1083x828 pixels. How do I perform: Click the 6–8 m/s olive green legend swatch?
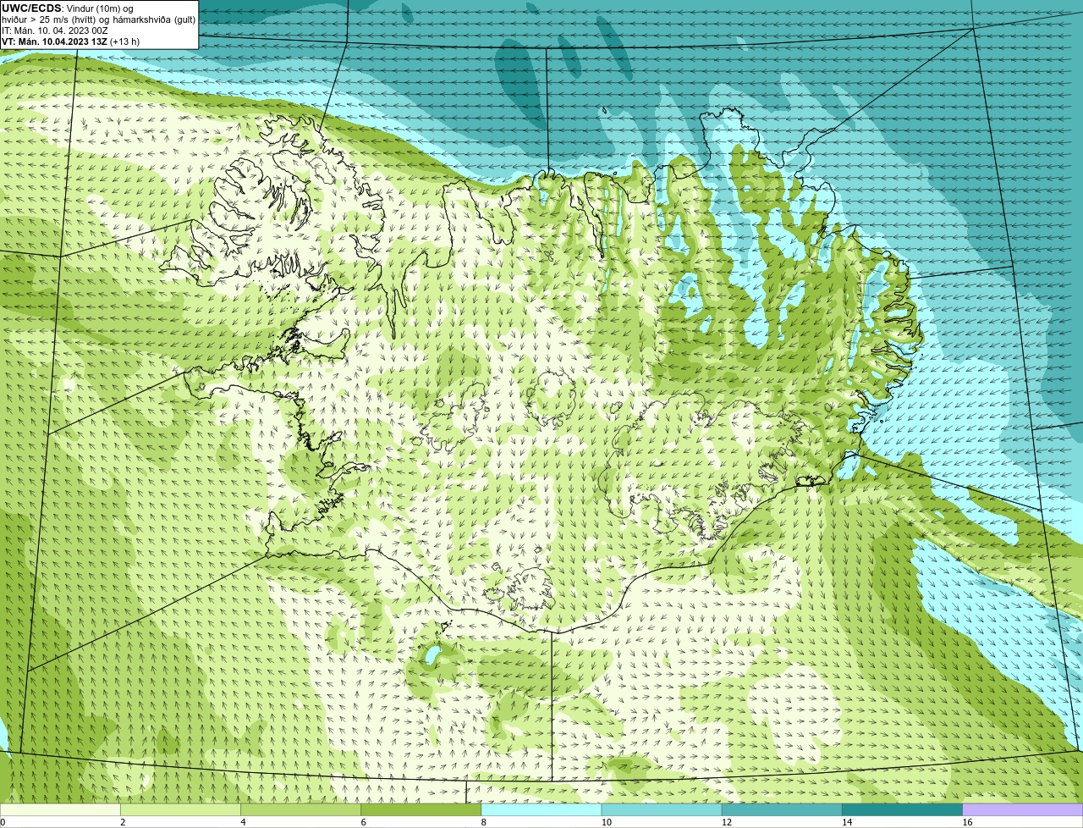click(x=421, y=810)
